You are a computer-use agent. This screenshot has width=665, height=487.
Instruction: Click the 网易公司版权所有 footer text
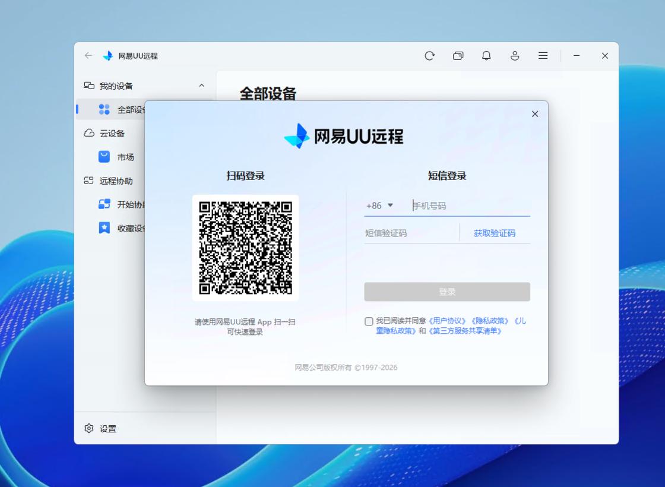[x=346, y=368]
